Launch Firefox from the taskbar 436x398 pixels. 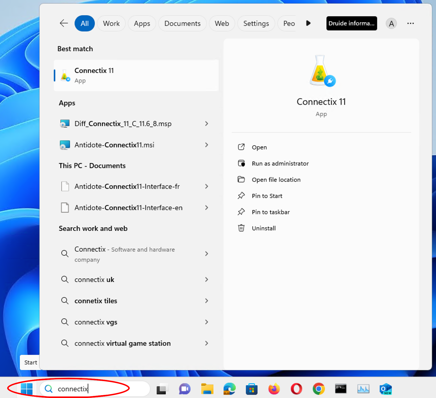[x=274, y=389]
